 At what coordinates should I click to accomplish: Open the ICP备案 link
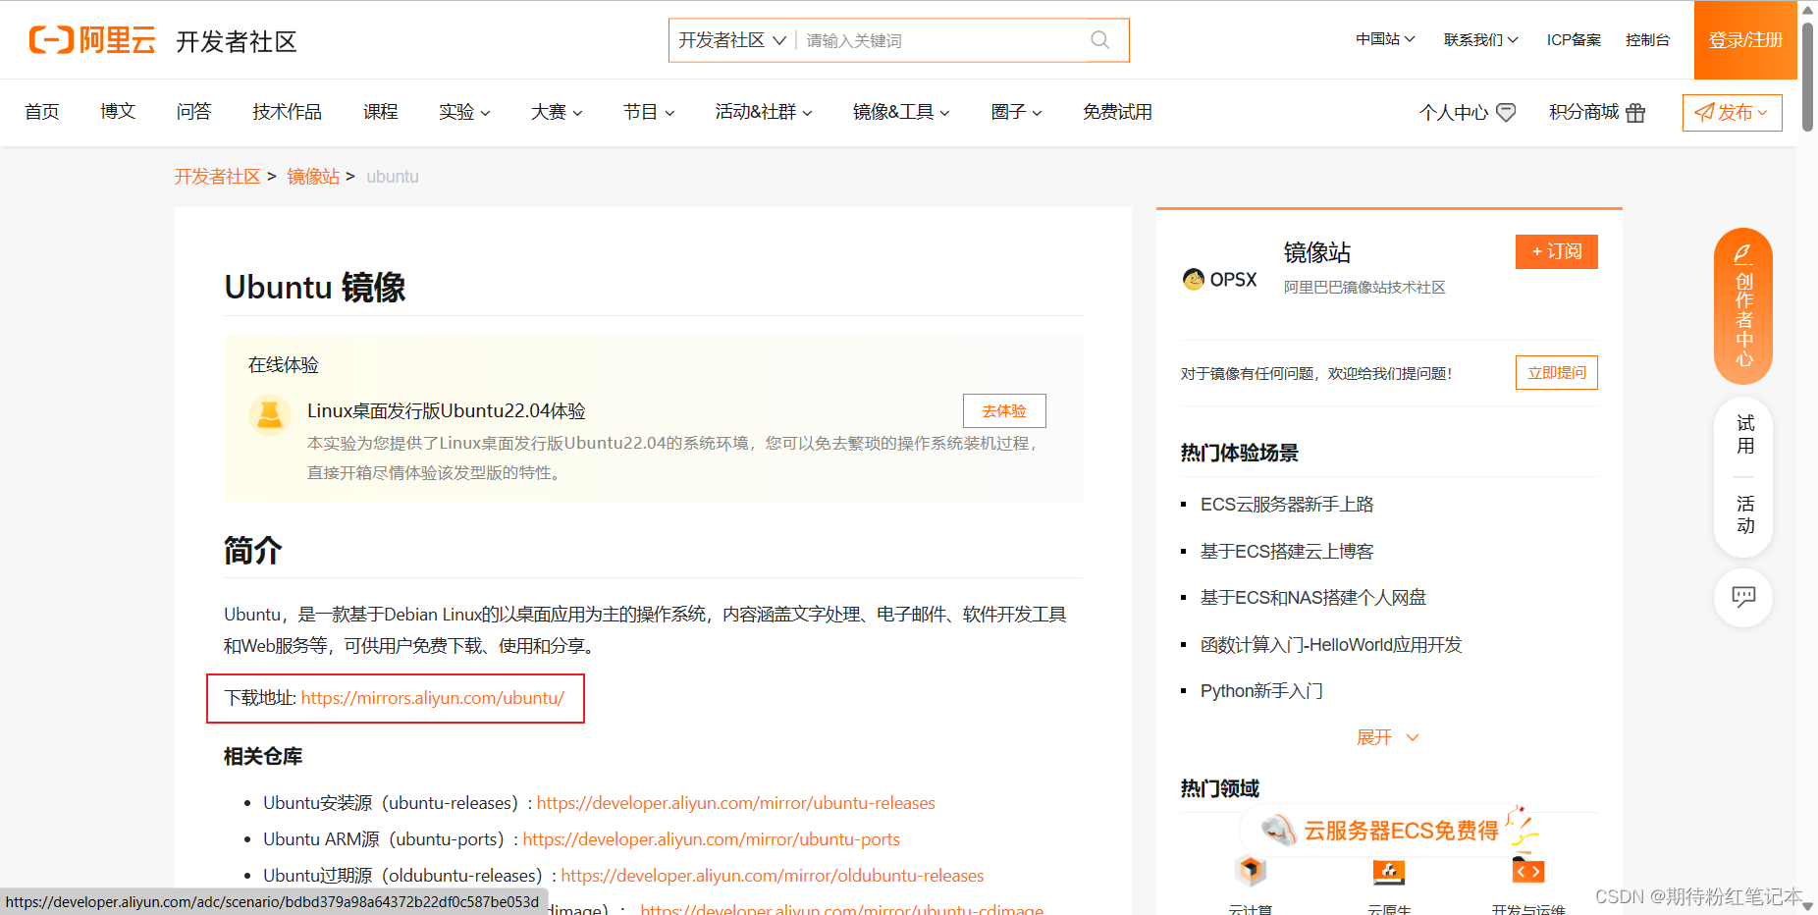click(x=1574, y=39)
